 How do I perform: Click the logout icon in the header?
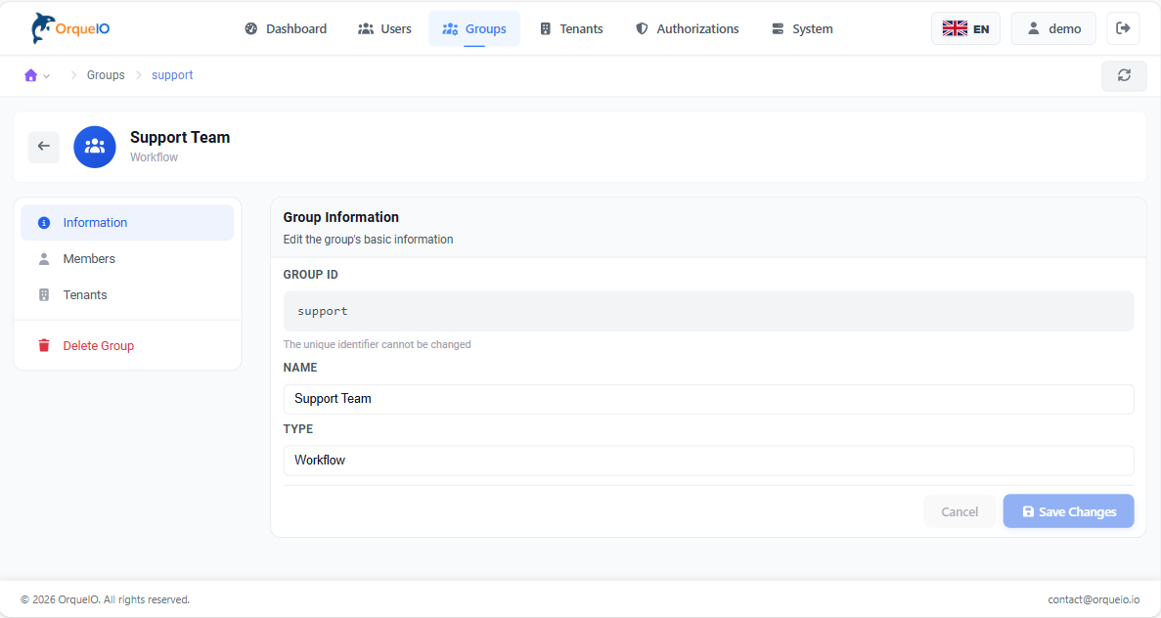click(1123, 27)
